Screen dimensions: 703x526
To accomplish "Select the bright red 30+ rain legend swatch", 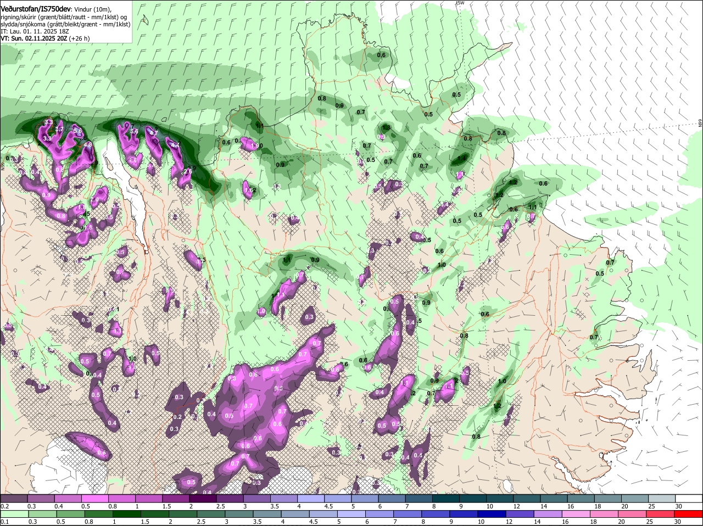I will click(x=689, y=514).
